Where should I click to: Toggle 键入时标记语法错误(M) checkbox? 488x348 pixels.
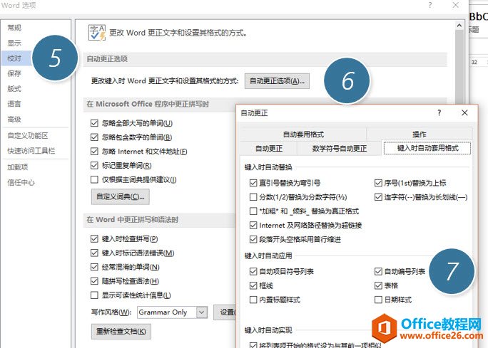click(94, 253)
